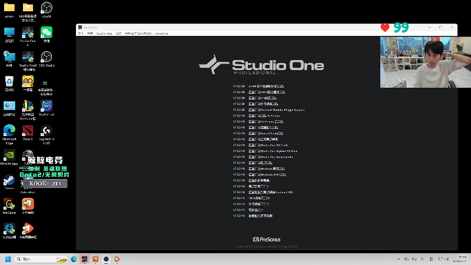This screenshot has height=265, width=471.
Task: Open the PUBG helmet shortcut behind the overlay
Action: tap(28, 154)
